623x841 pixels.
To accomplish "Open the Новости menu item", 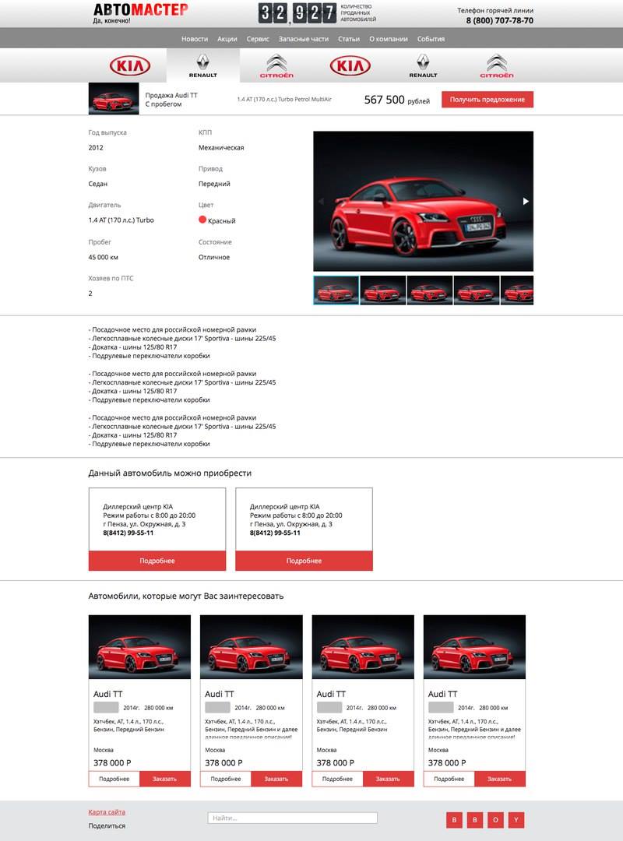I will pos(194,39).
